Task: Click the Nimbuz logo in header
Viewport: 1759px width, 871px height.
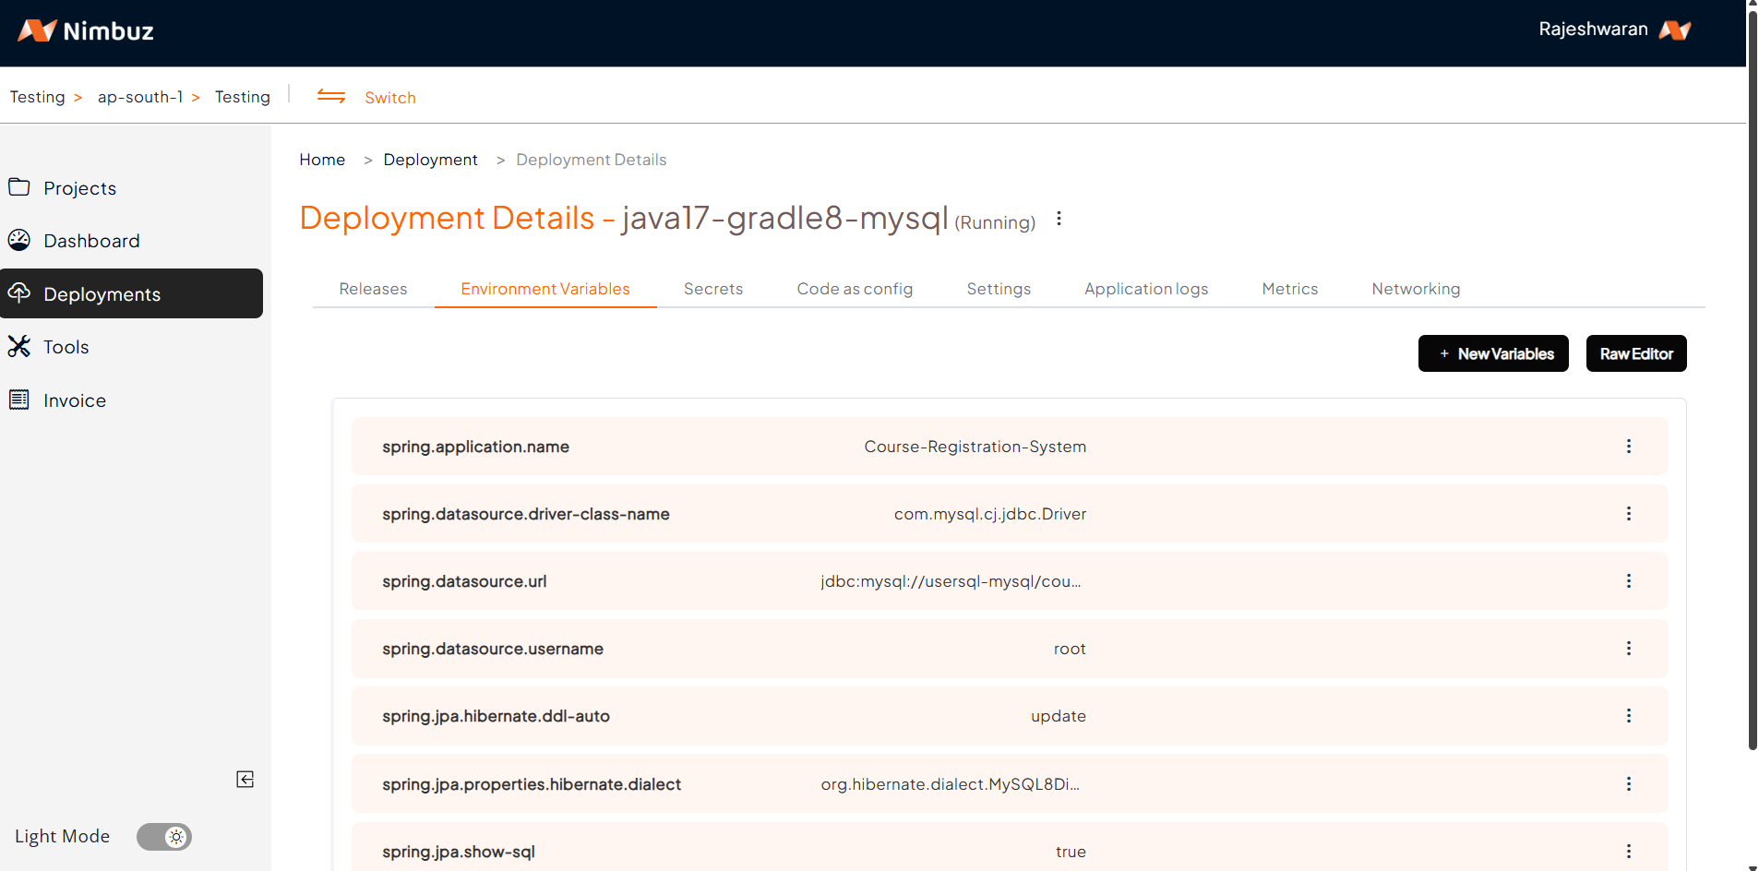Action: pos(85,31)
